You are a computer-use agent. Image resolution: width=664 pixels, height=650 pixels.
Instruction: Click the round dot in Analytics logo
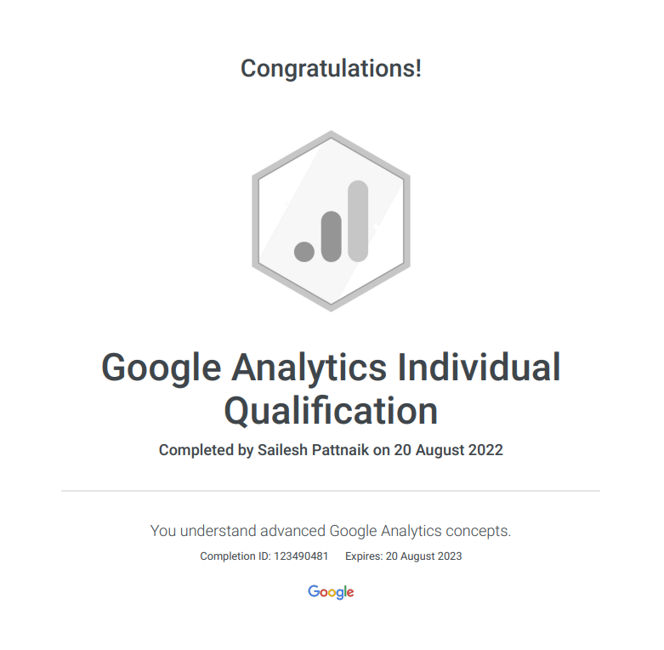pyautogui.click(x=304, y=251)
